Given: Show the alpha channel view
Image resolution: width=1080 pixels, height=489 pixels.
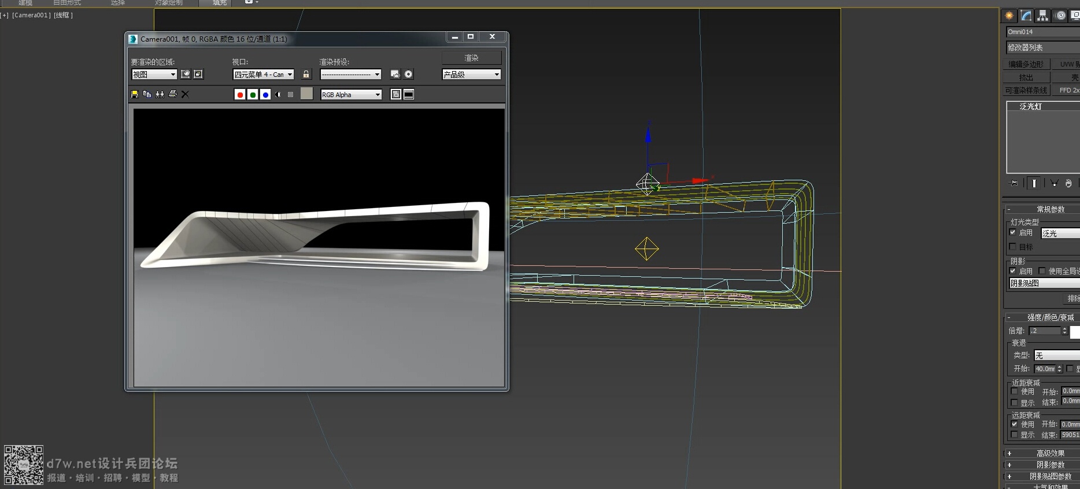Looking at the screenshot, I should click(278, 94).
